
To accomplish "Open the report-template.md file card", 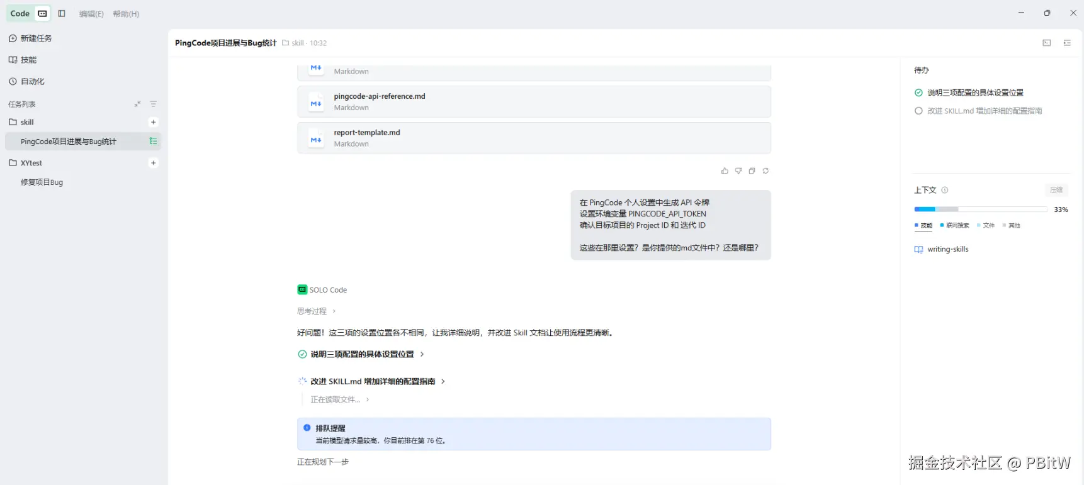I will (534, 138).
